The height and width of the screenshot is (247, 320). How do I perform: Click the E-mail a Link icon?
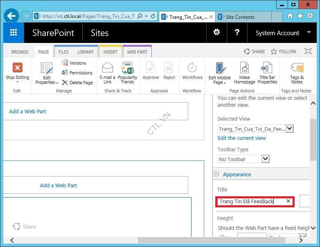coord(107,68)
